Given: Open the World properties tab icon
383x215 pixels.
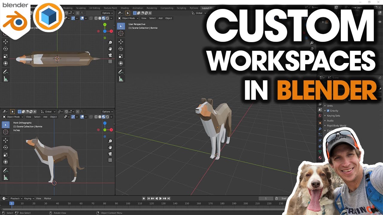Looking at the screenshot, I should pyautogui.click(x=320, y=116).
